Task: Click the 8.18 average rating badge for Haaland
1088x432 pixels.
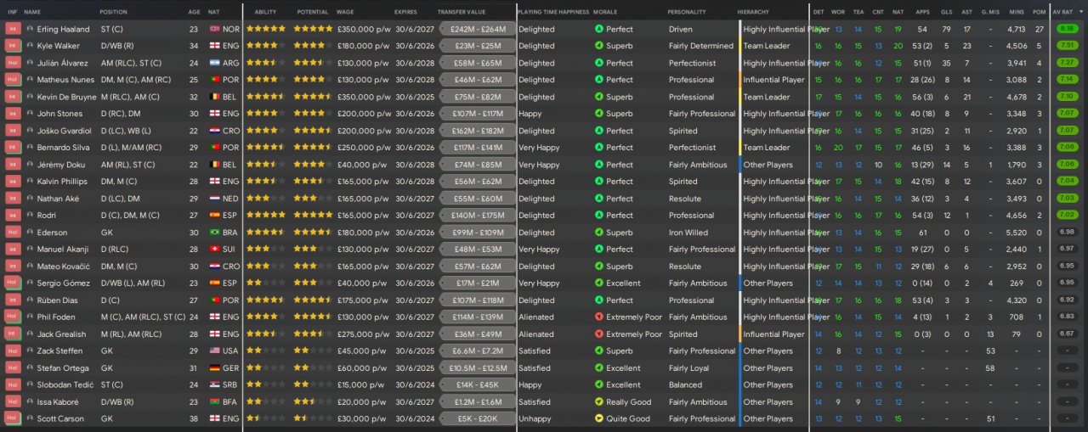Action: coord(1067,29)
